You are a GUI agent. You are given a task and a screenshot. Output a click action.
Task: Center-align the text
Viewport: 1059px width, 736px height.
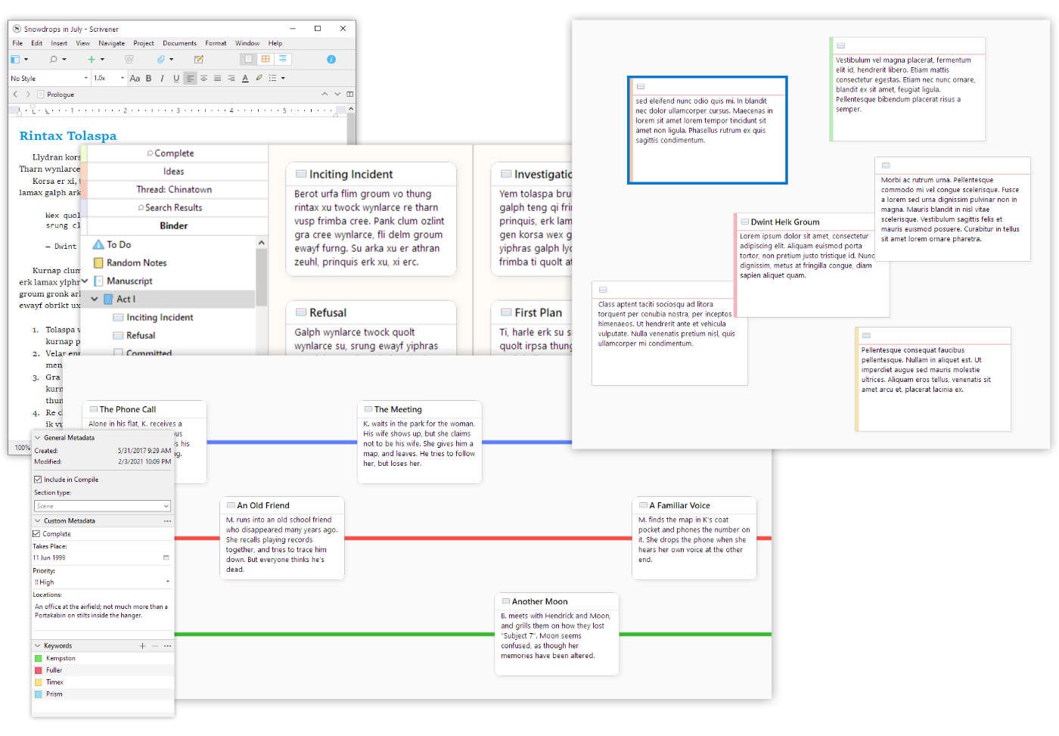tap(203, 78)
